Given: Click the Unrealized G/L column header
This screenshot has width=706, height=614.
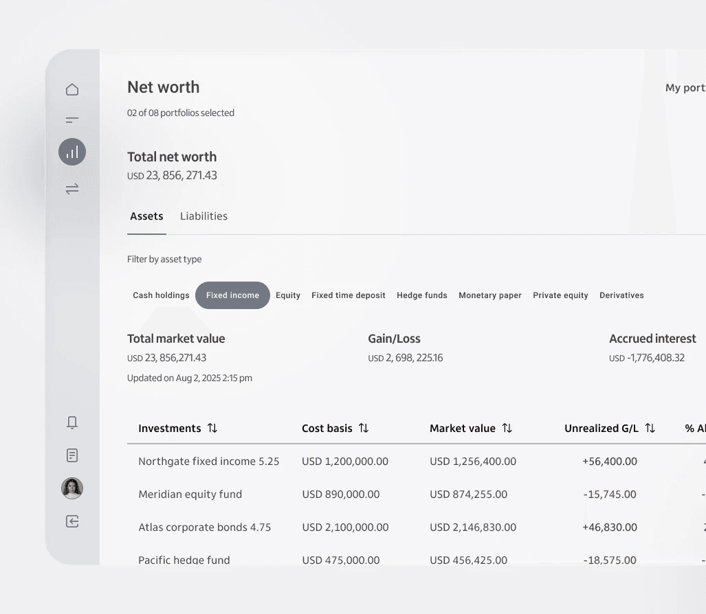Looking at the screenshot, I should tap(602, 429).
